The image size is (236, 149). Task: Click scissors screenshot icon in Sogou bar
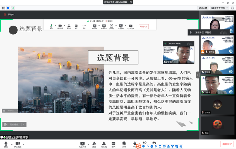click(x=181, y=146)
